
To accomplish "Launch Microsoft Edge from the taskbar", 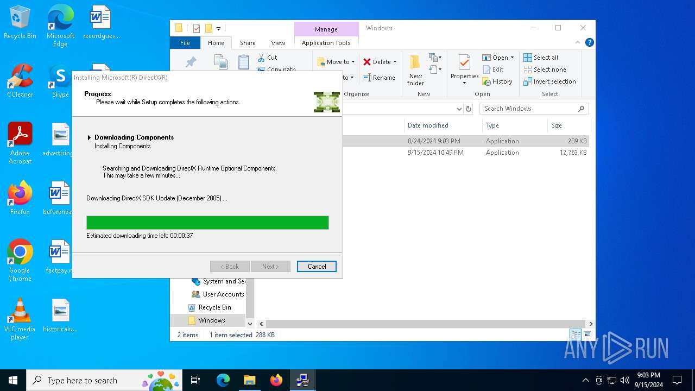I will tap(223, 380).
